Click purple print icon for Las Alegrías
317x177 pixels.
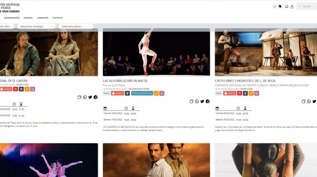161,93
